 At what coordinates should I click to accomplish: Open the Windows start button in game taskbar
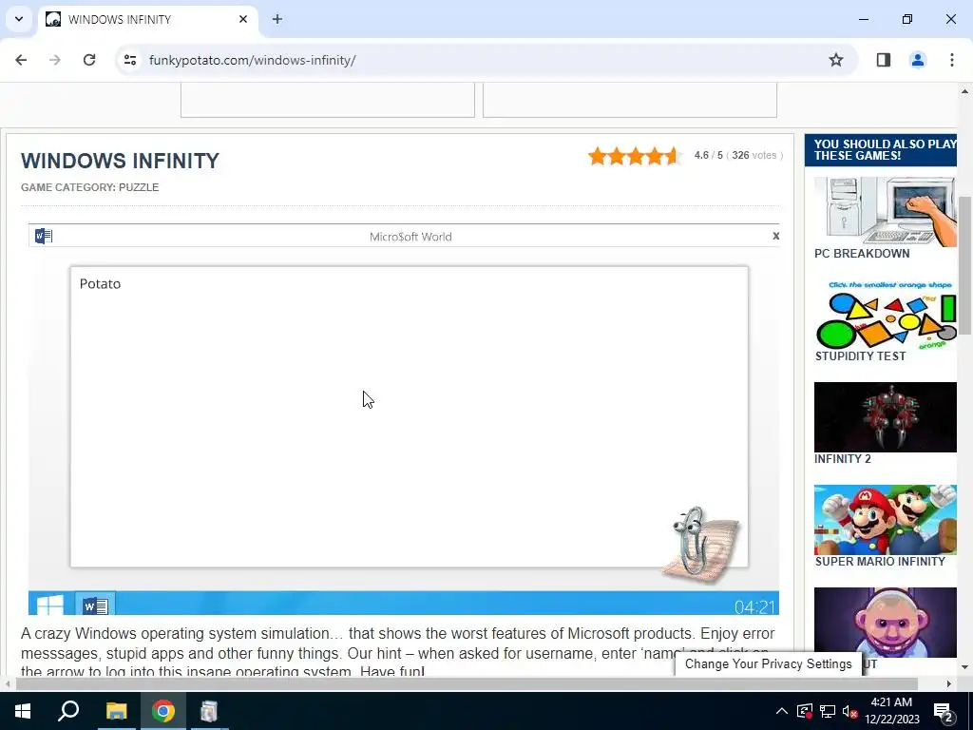(x=50, y=604)
